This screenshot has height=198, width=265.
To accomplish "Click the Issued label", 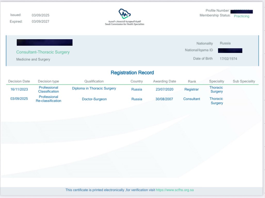I will [x=16, y=15].
